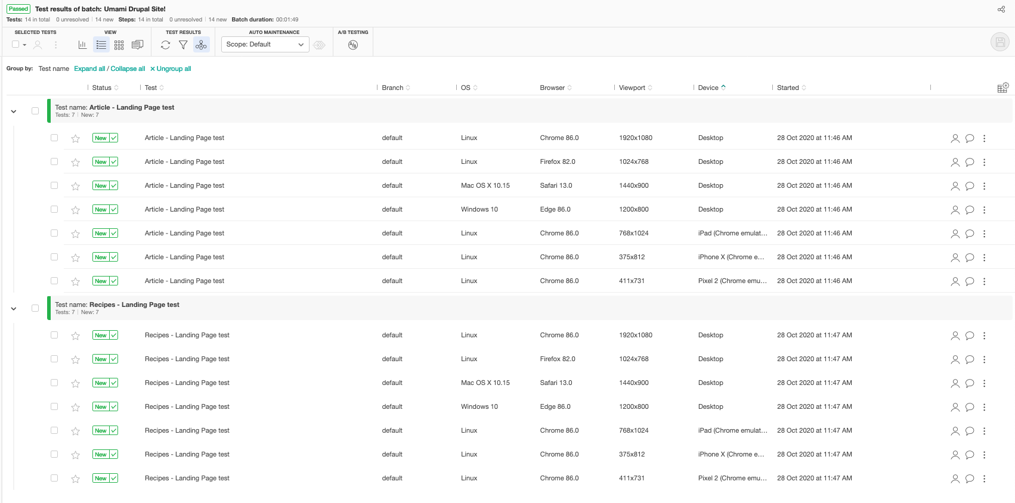This screenshot has width=1015, height=503.
Task: Open the column settings table icon
Action: pyautogui.click(x=1002, y=88)
